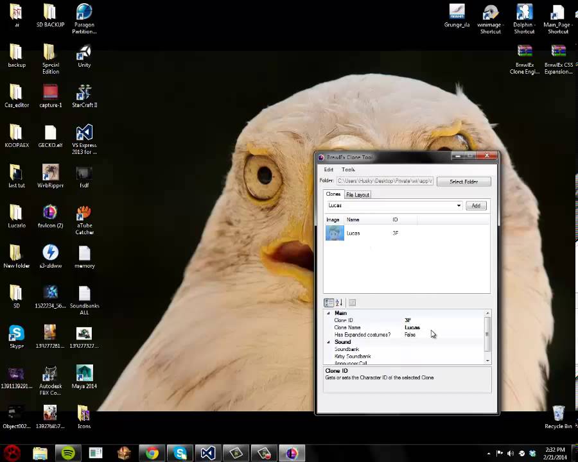Switch to the File Layout tab
The width and height of the screenshot is (578, 462).
[358, 195]
